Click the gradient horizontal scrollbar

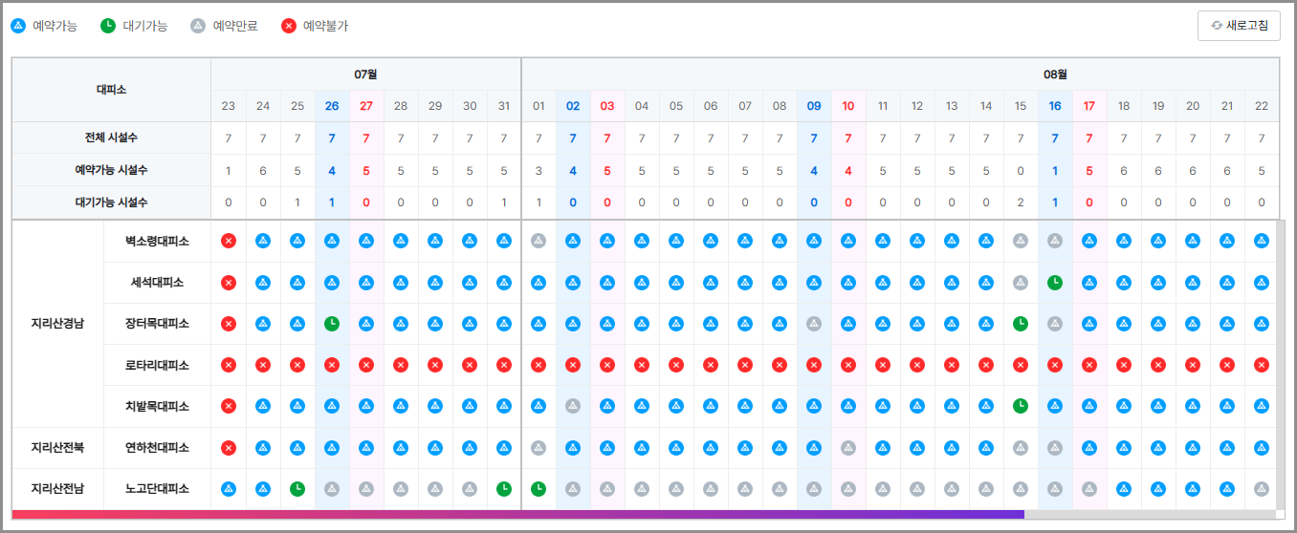(x=517, y=515)
